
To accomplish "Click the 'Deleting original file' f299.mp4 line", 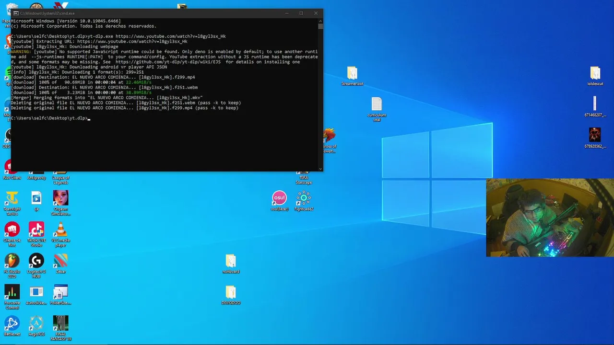I will 125,108.
